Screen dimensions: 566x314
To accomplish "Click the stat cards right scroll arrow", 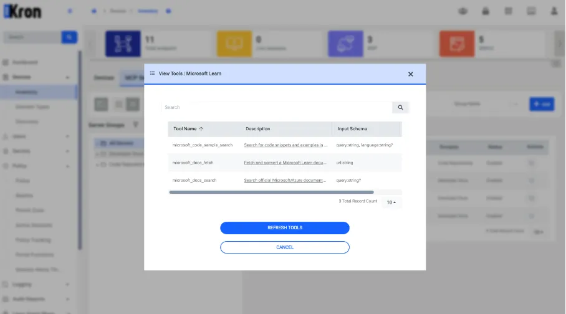I will (560, 44).
